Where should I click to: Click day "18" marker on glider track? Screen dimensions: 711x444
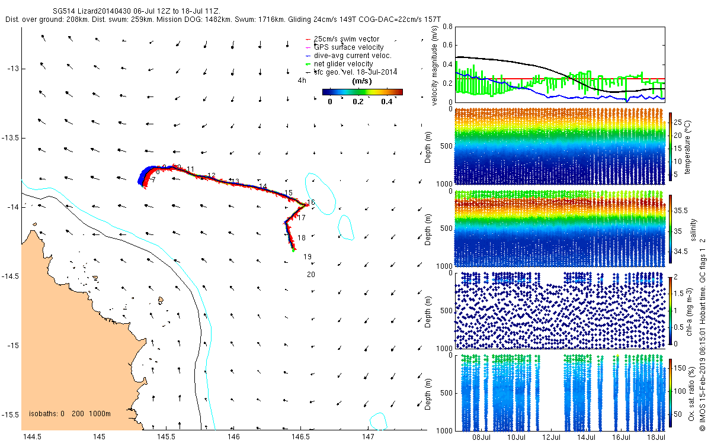coord(302,238)
